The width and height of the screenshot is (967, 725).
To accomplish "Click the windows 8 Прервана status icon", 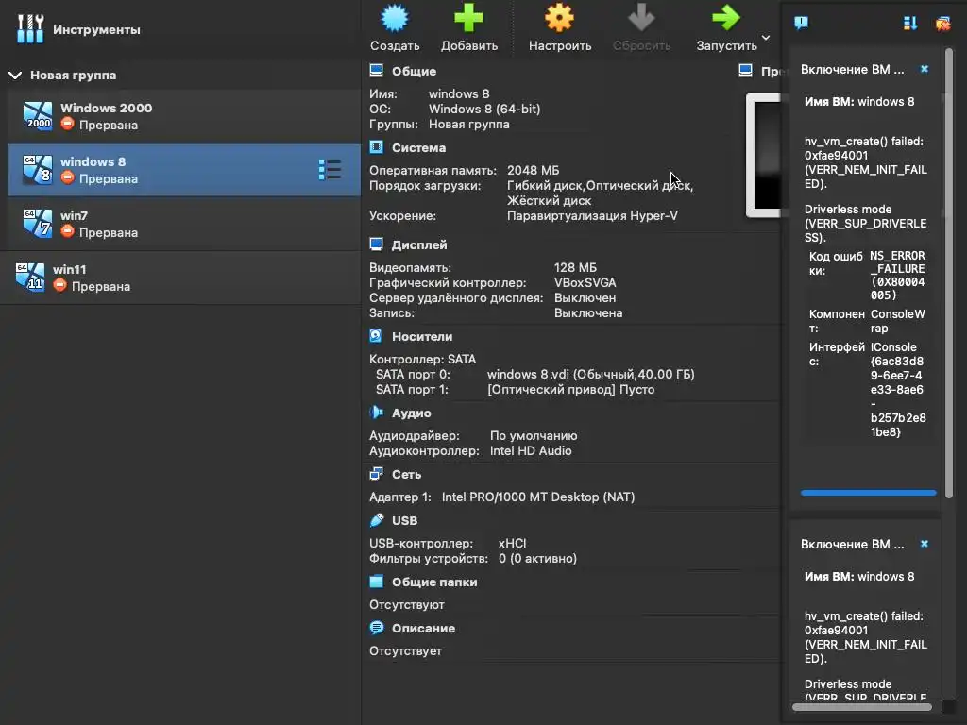I will click(68, 177).
